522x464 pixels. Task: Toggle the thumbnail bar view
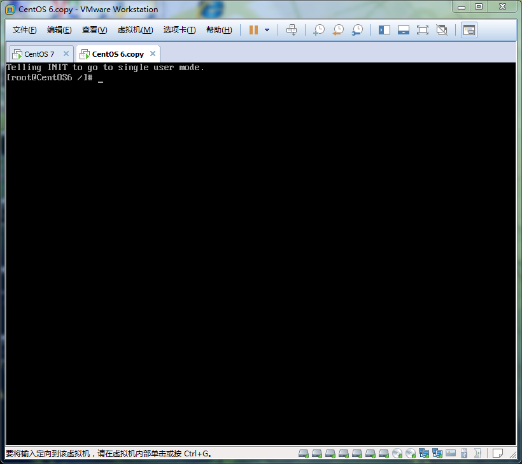pos(404,30)
